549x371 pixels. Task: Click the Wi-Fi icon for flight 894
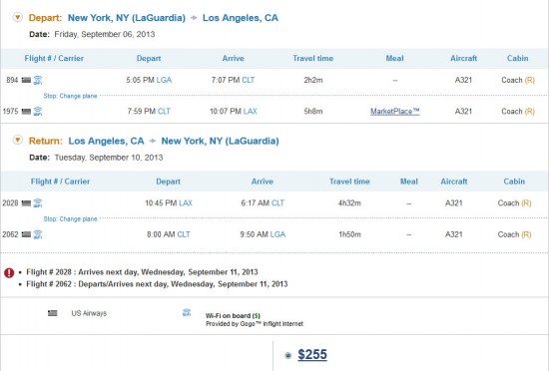[38, 80]
